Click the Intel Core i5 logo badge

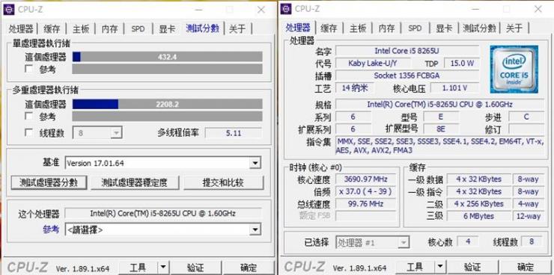[514, 69]
